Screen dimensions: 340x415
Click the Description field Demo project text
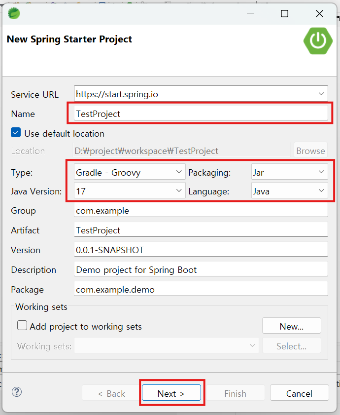click(x=201, y=269)
